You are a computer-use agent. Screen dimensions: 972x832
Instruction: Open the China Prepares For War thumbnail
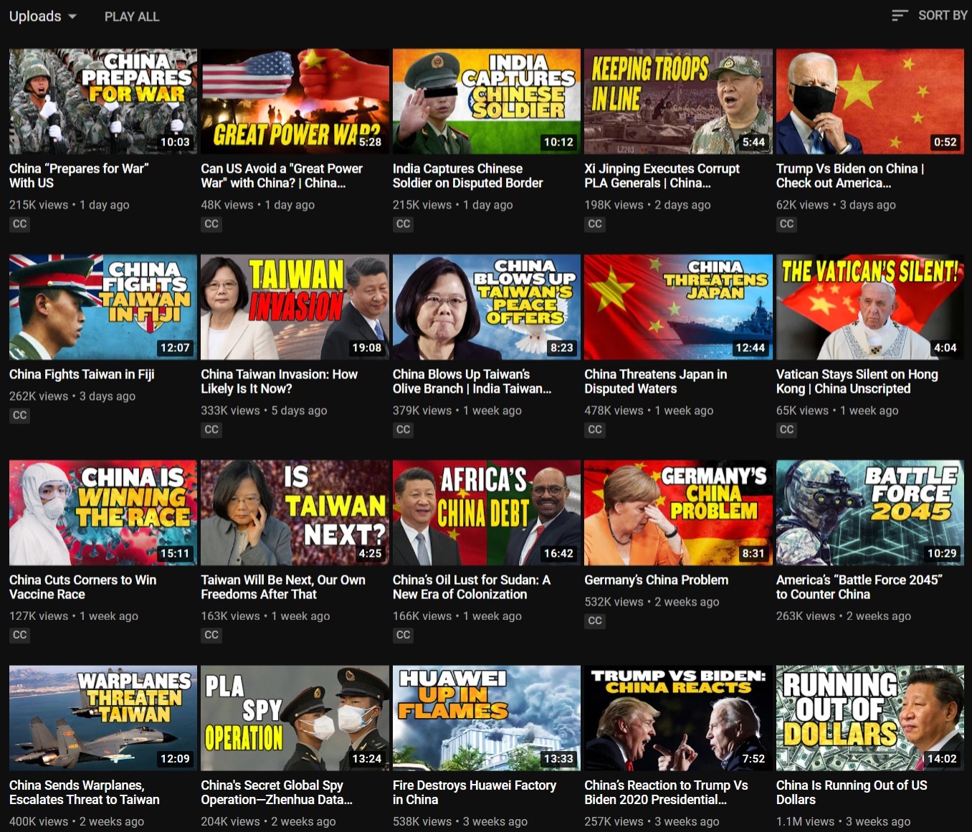(x=103, y=101)
